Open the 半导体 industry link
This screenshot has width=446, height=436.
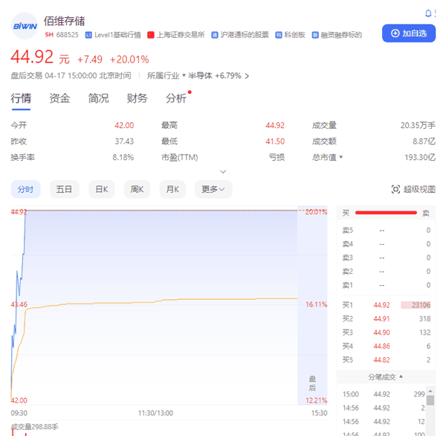(x=200, y=76)
